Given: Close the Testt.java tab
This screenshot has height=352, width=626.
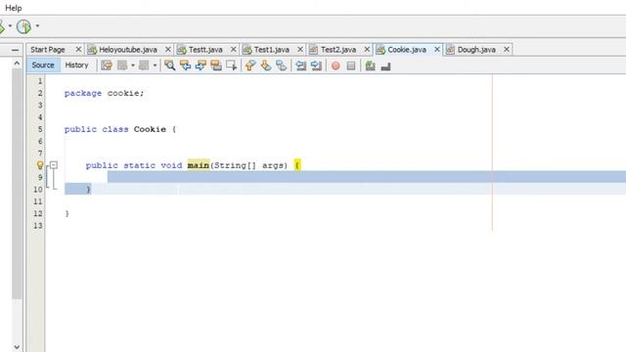Looking at the screenshot, I should coord(234,50).
